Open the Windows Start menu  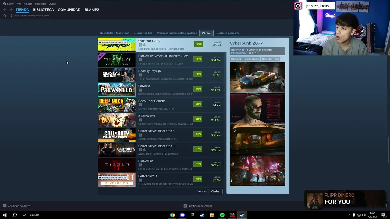[x=5, y=215]
